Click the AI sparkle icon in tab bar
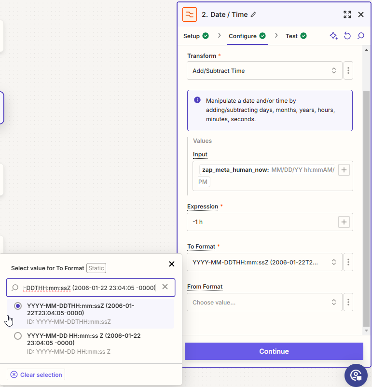This screenshot has height=387, width=372. point(333,36)
